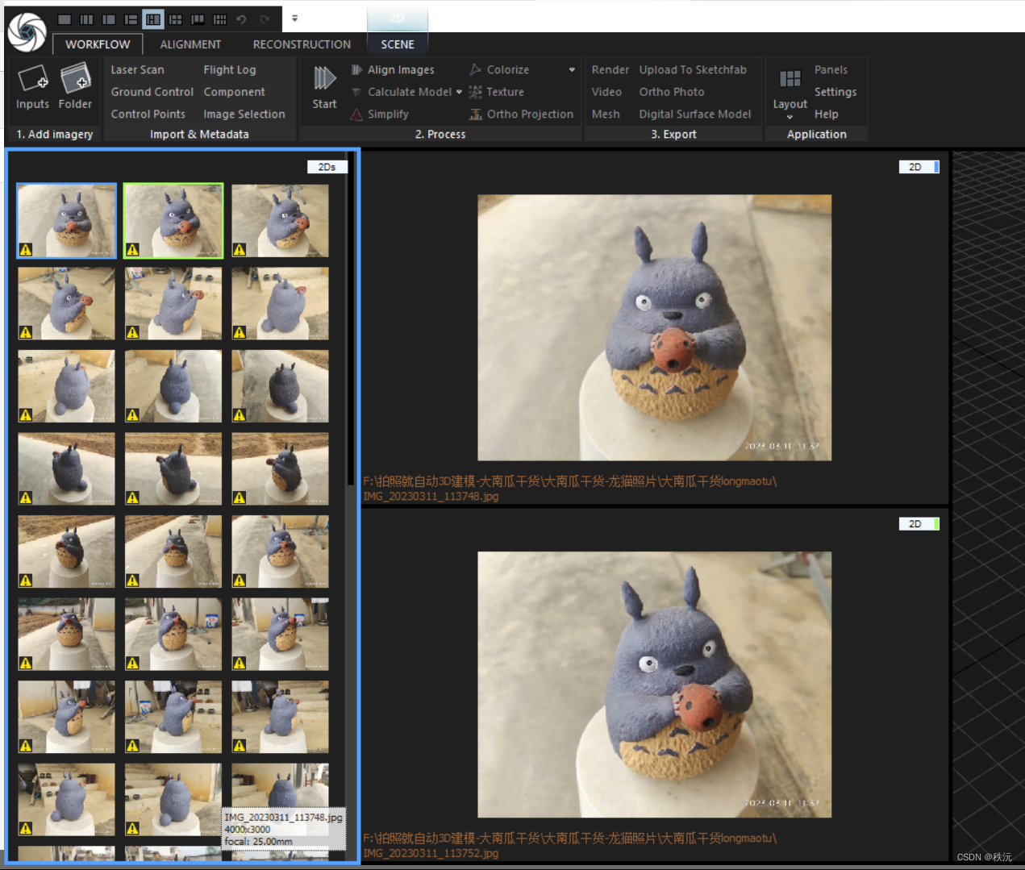Click the Ortho Projection icon
This screenshot has height=870, width=1025.
[x=476, y=114]
